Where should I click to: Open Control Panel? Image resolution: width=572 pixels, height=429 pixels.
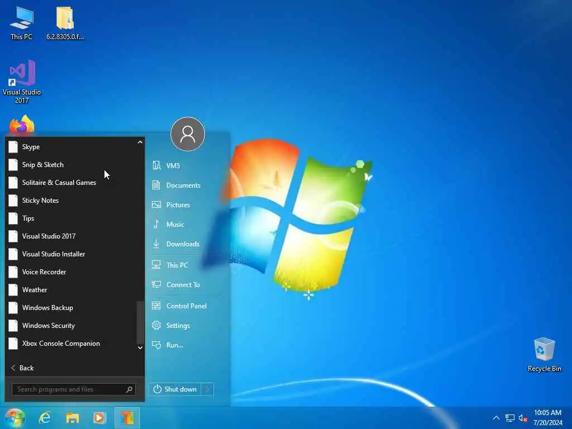(x=186, y=306)
